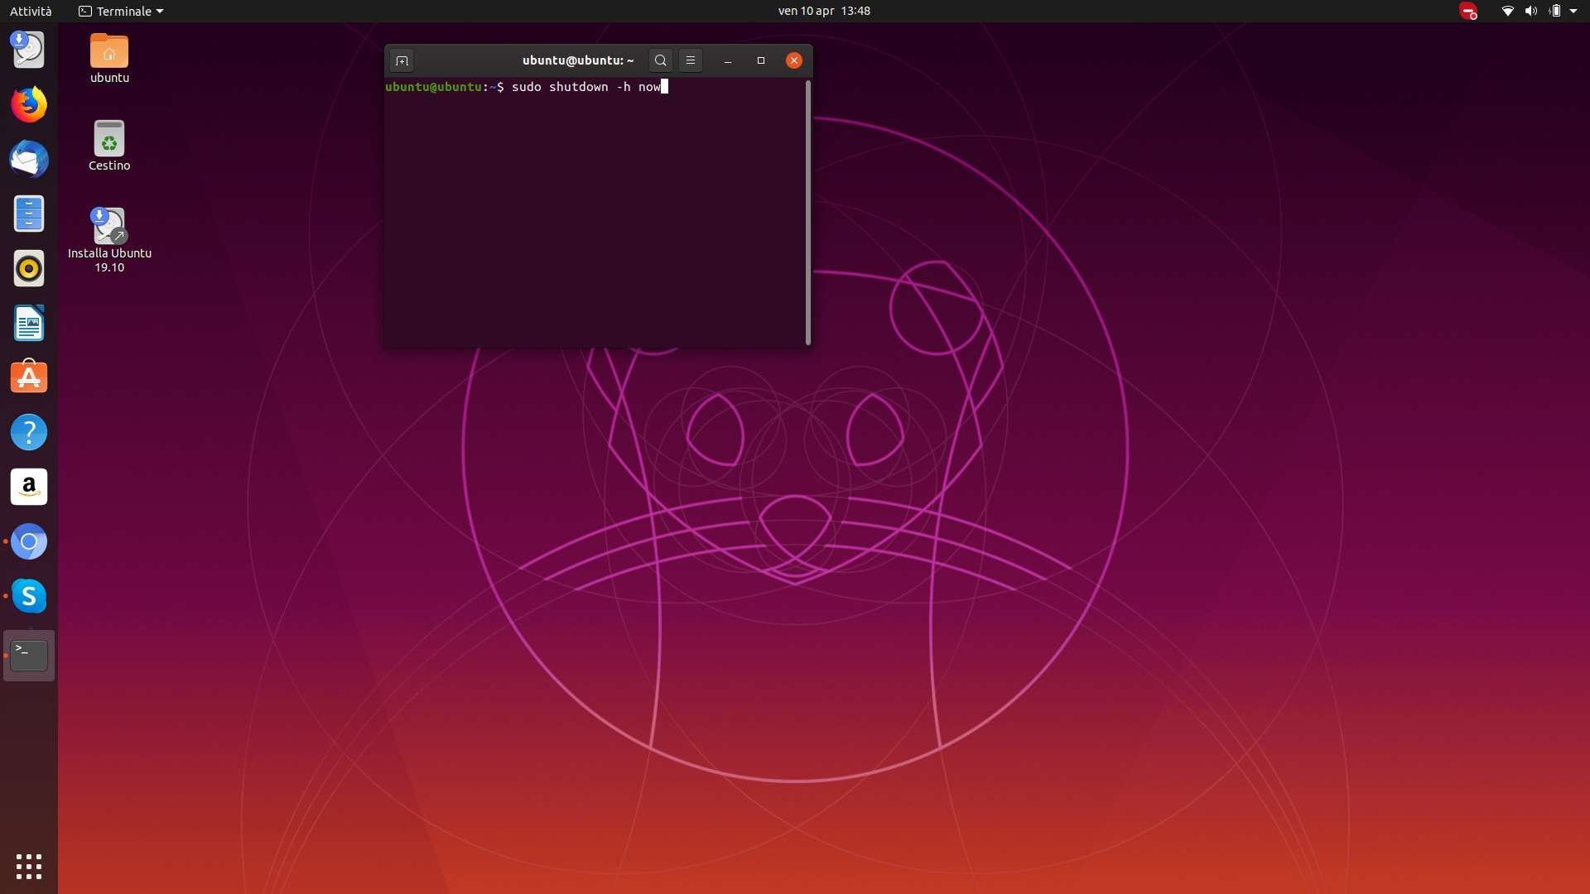Expand the Terminale app menu
This screenshot has height=894, width=1590.
point(122,12)
